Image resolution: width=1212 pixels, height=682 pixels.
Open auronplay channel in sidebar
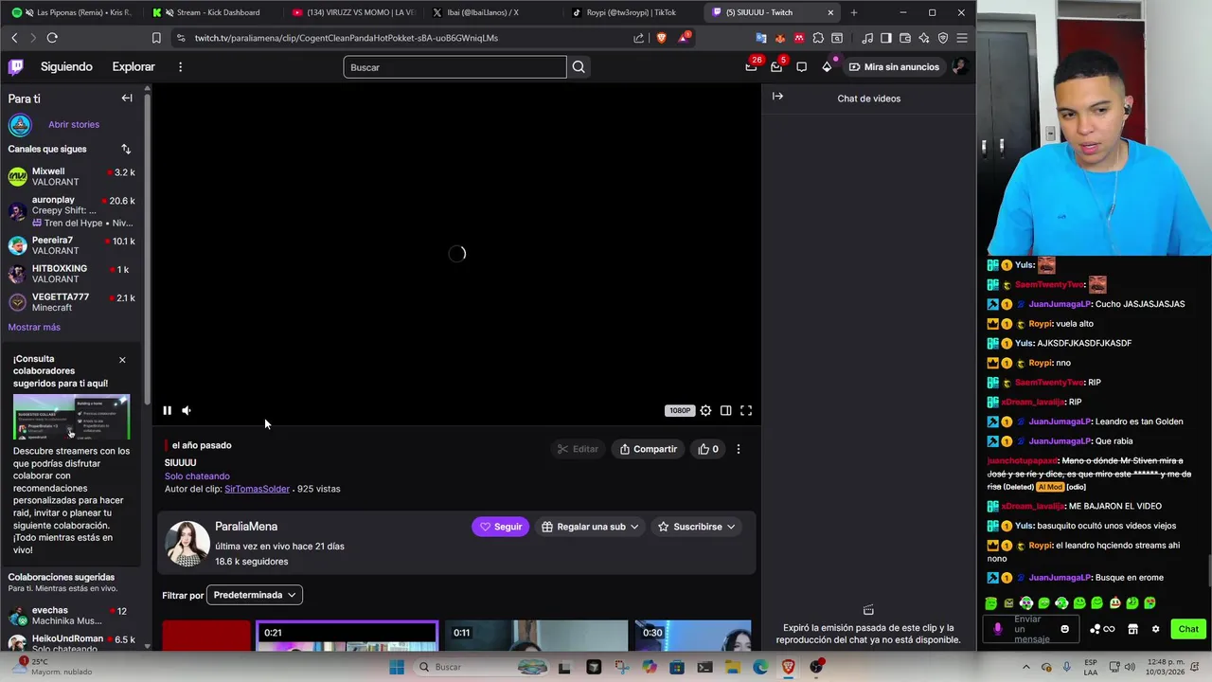pos(72,211)
